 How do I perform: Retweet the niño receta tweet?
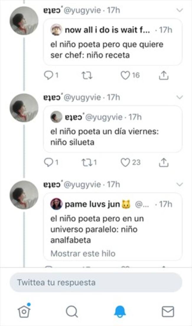86,76
